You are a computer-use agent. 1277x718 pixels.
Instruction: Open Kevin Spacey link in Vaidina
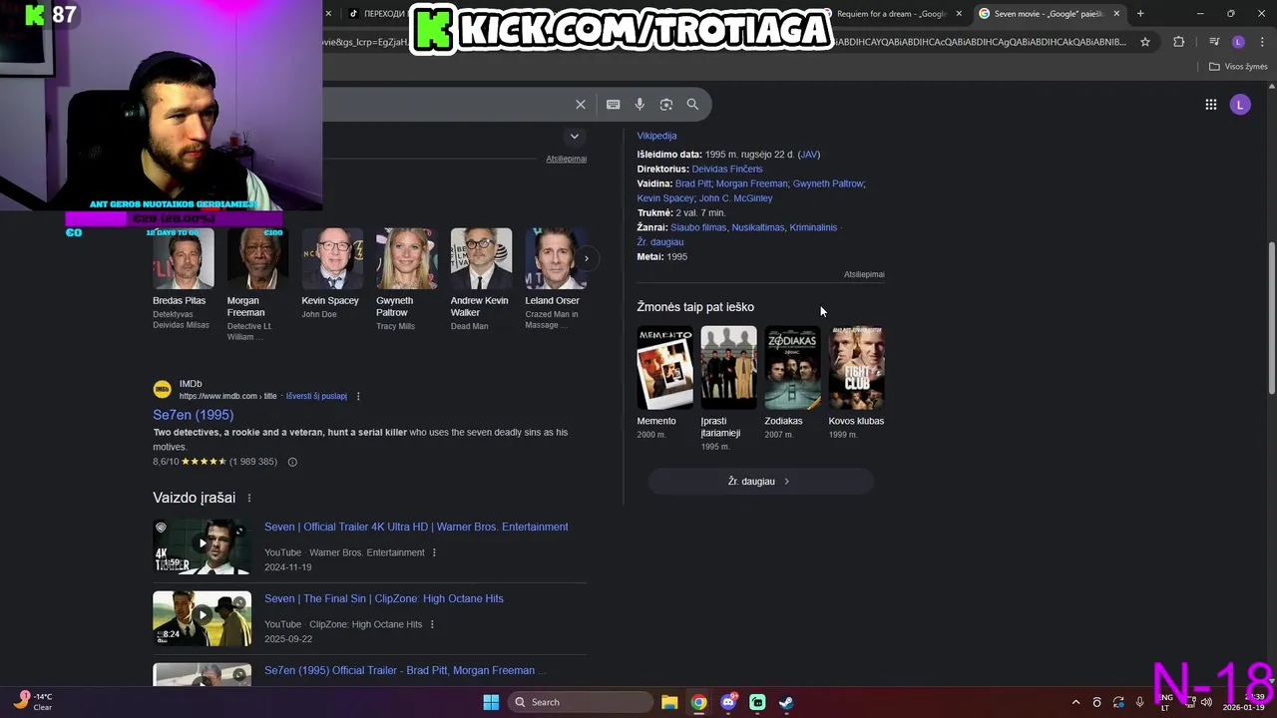click(665, 198)
